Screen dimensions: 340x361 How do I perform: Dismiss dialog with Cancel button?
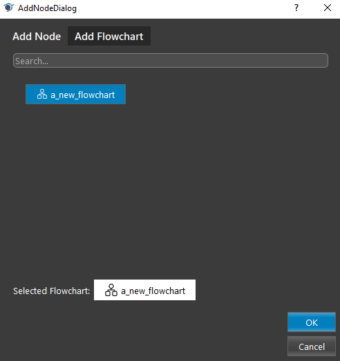tap(312, 347)
